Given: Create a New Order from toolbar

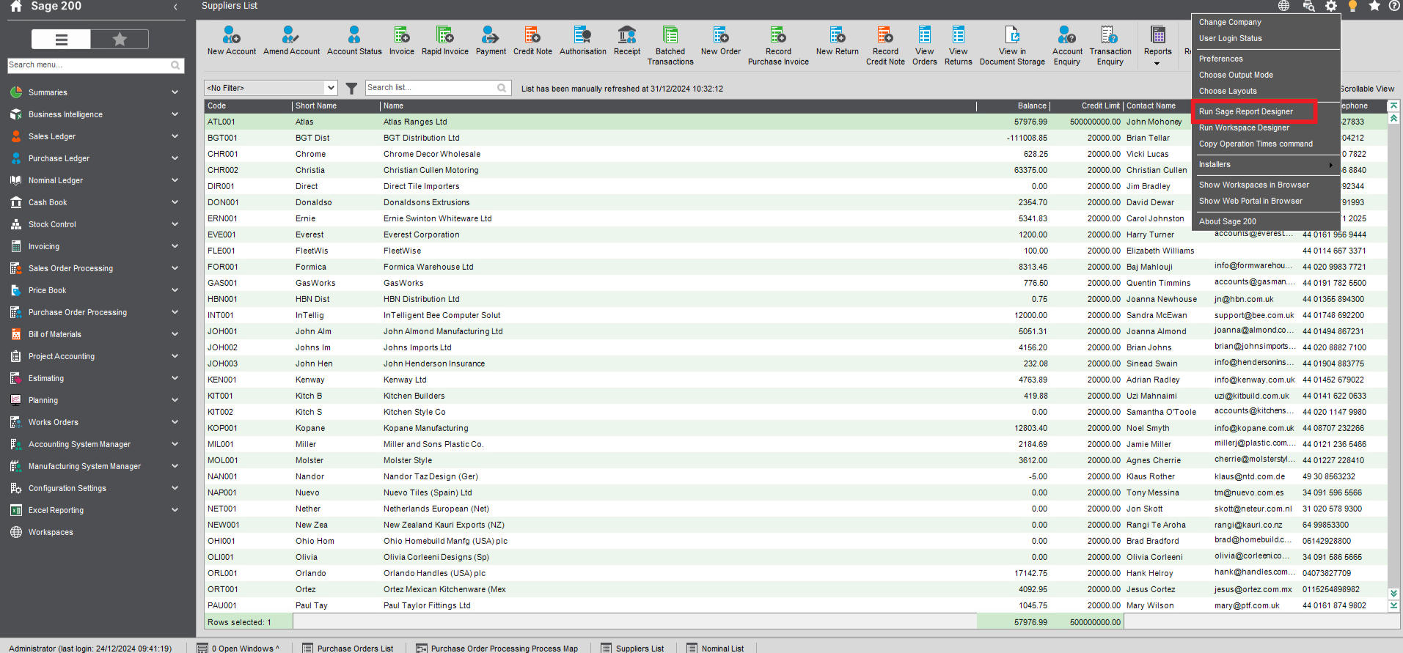Looking at the screenshot, I should [721, 41].
